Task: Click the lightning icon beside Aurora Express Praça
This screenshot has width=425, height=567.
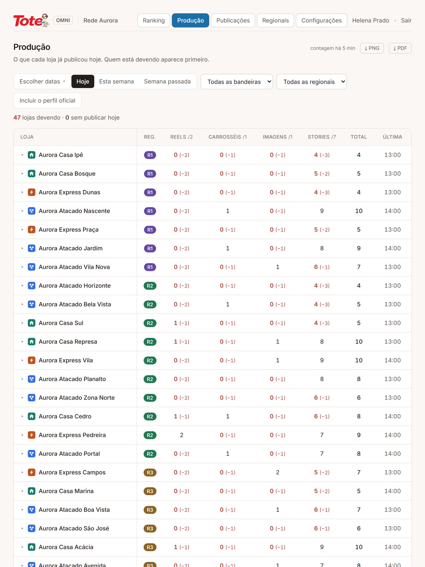Action: pyautogui.click(x=32, y=230)
